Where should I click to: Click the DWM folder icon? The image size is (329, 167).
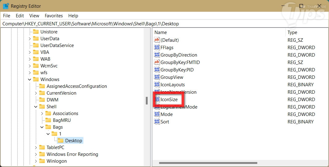click(x=42, y=100)
